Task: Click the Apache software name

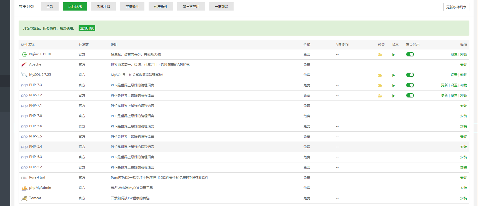Action: point(35,64)
